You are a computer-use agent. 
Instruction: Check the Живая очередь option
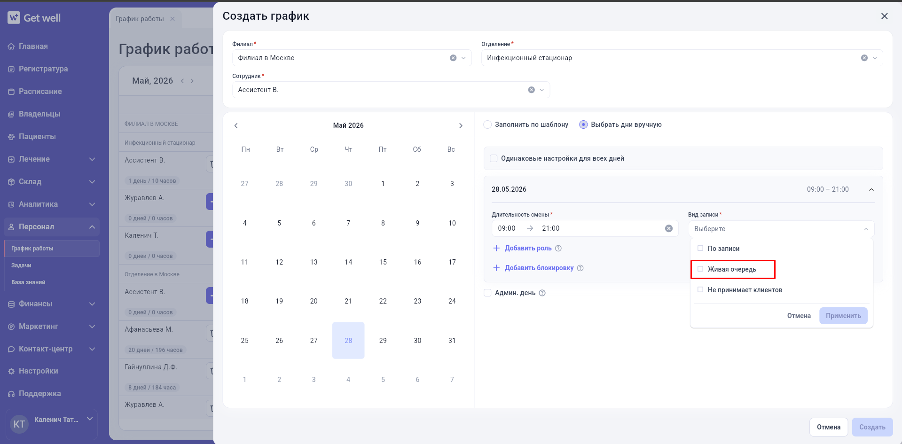700,269
